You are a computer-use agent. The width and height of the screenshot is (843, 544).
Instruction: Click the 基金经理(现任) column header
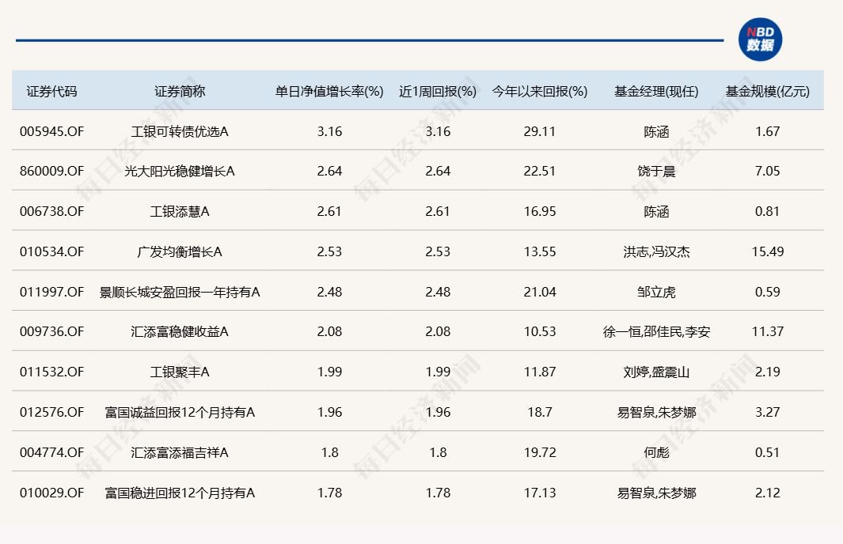pos(656,91)
